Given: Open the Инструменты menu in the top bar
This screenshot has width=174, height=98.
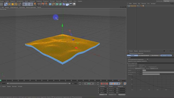Looking at the screenshot, I should 20,1.
